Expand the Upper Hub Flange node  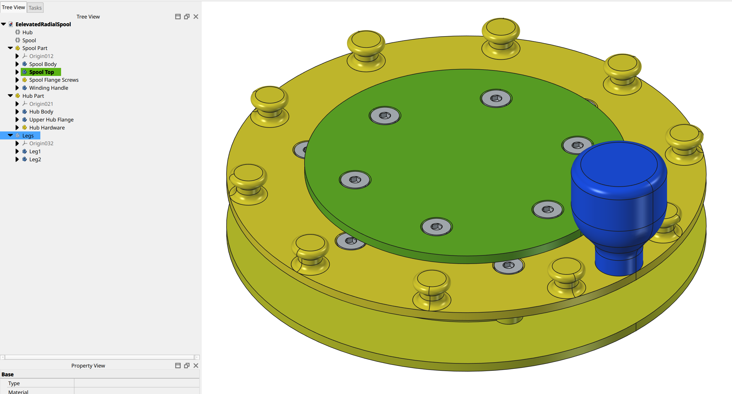[17, 120]
